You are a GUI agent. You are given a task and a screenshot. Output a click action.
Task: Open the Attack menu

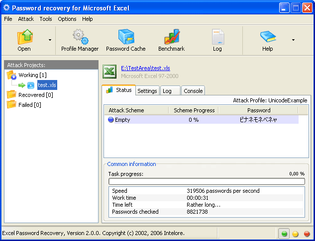(x=26, y=19)
